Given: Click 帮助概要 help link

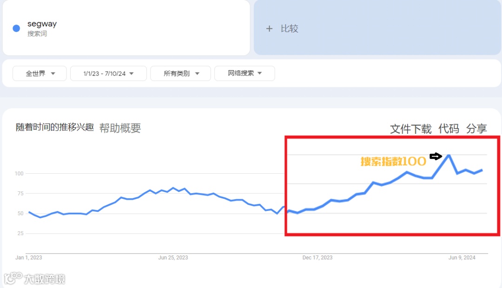Looking at the screenshot, I should click(x=120, y=128).
